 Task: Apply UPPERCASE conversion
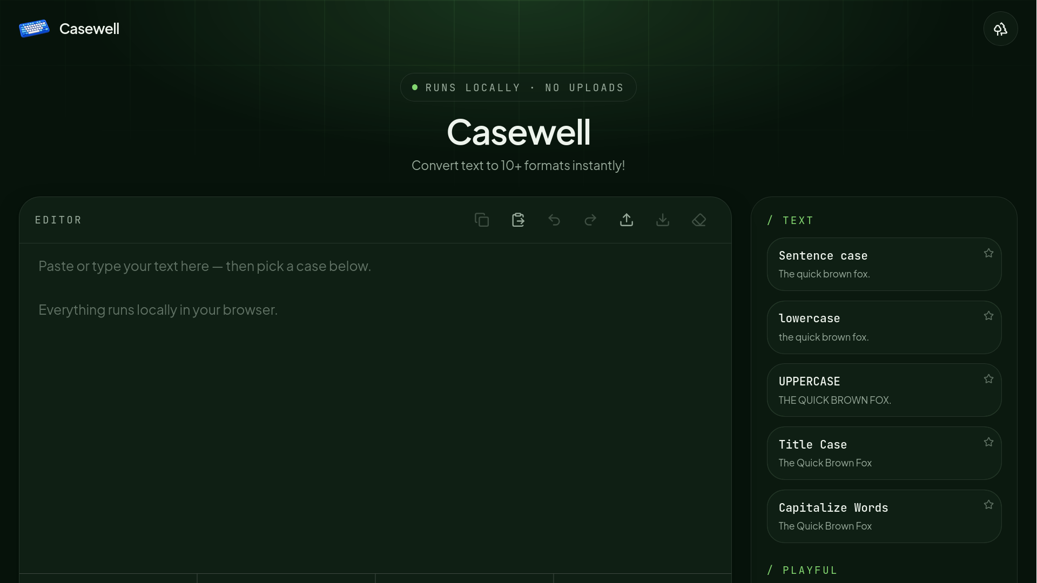coord(884,390)
